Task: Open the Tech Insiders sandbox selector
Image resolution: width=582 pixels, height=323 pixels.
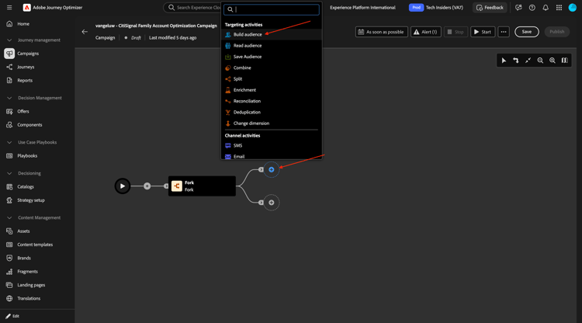Action: tap(436, 8)
